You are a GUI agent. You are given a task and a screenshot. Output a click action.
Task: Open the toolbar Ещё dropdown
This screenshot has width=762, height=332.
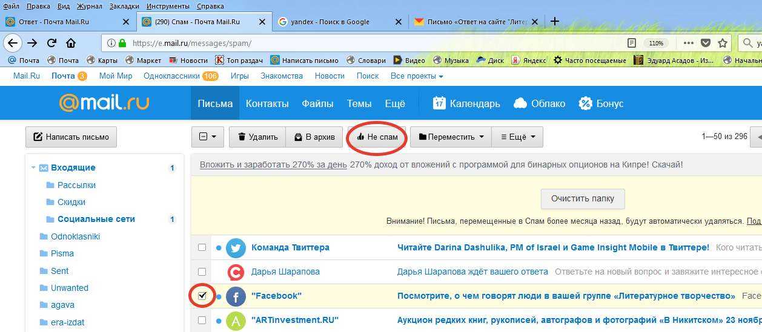click(x=517, y=137)
